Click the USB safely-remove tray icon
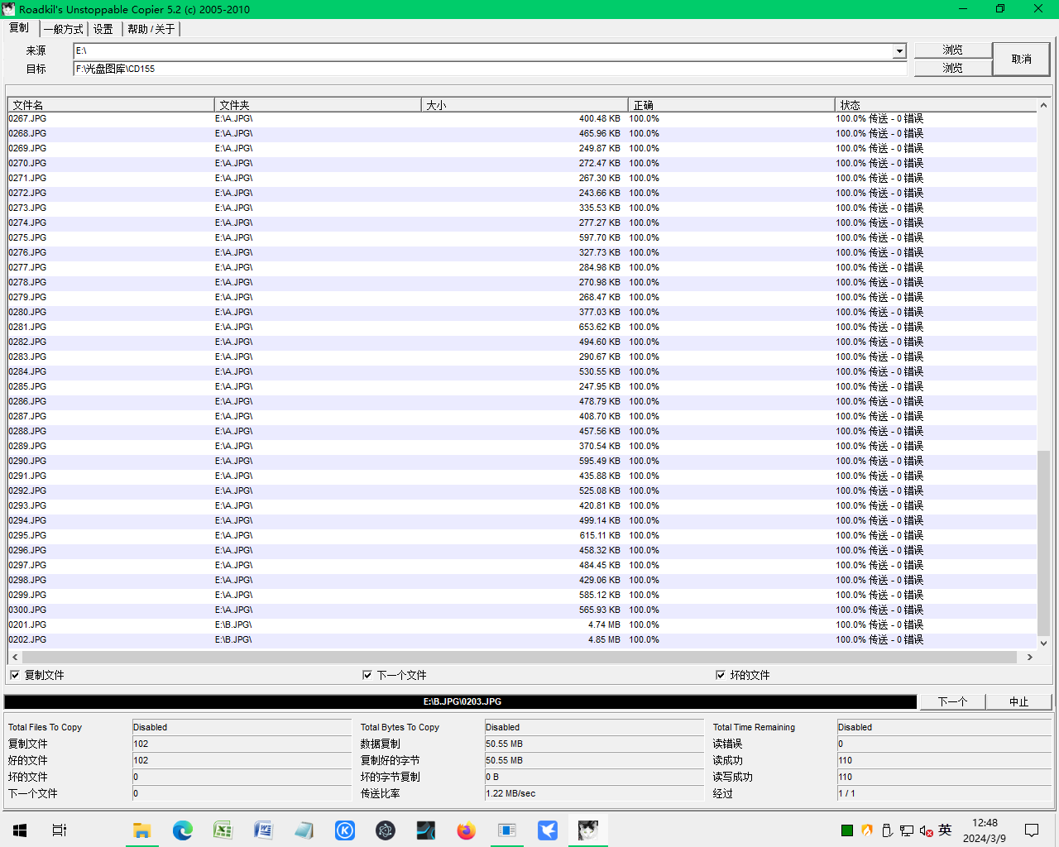 887,830
